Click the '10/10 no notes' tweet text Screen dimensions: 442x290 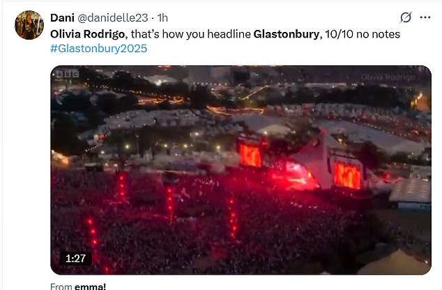(x=363, y=34)
